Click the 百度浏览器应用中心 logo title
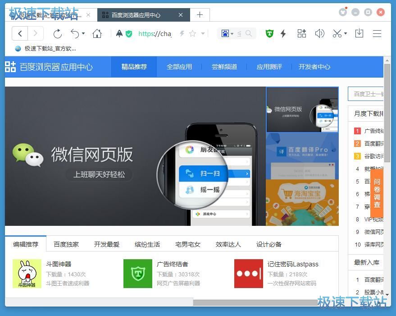Image resolution: width=396 pixels, height=316 pixels. point(49,67)
